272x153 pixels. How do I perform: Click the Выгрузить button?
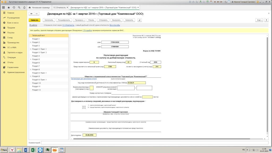click(116, 20)
